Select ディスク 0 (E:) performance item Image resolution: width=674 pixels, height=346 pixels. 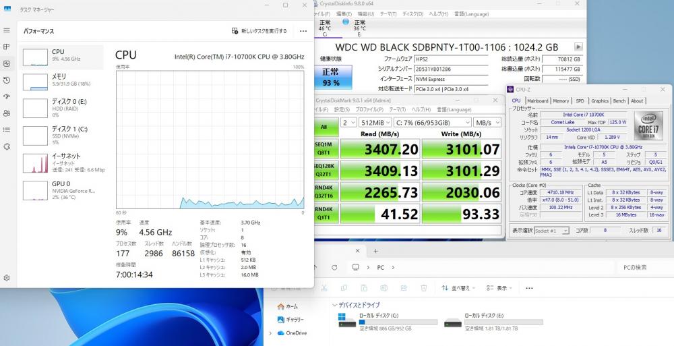(x=63, y=108)
